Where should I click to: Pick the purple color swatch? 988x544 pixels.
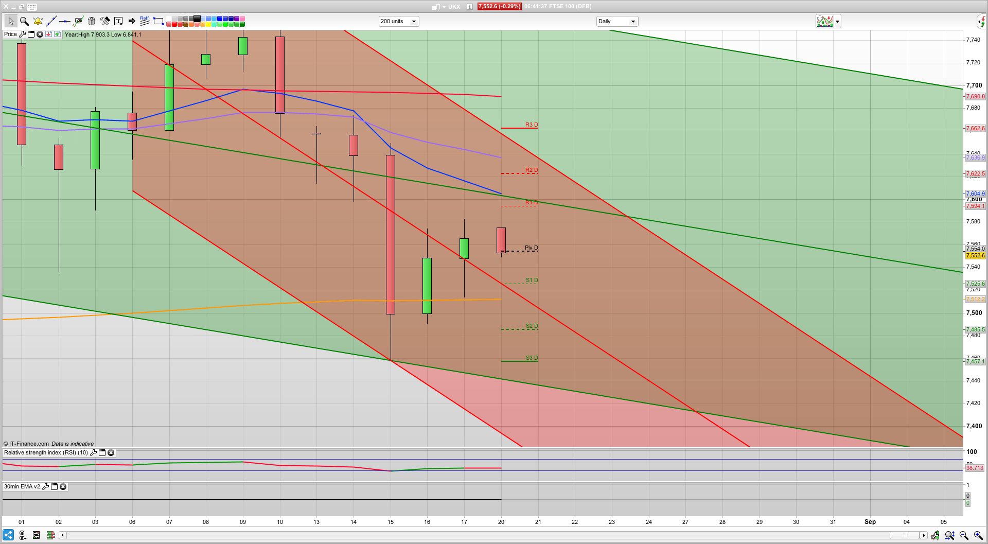[237, 19]
